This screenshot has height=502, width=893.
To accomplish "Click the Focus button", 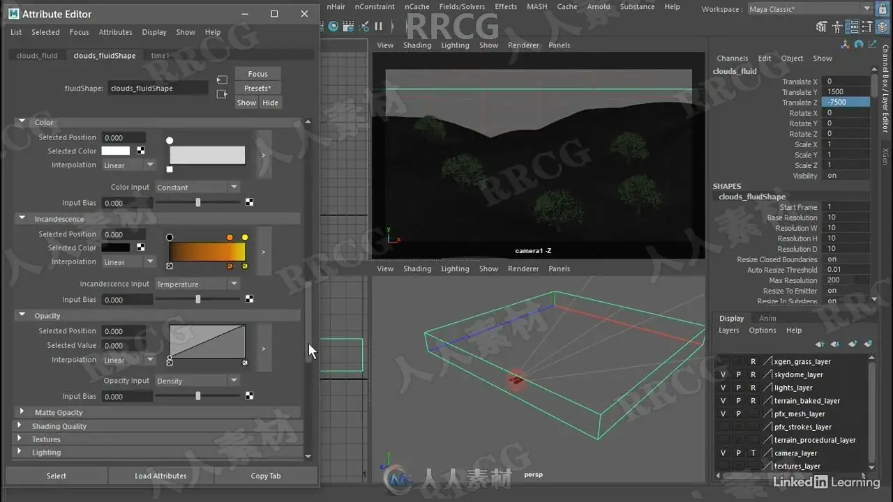I will 257,74.
